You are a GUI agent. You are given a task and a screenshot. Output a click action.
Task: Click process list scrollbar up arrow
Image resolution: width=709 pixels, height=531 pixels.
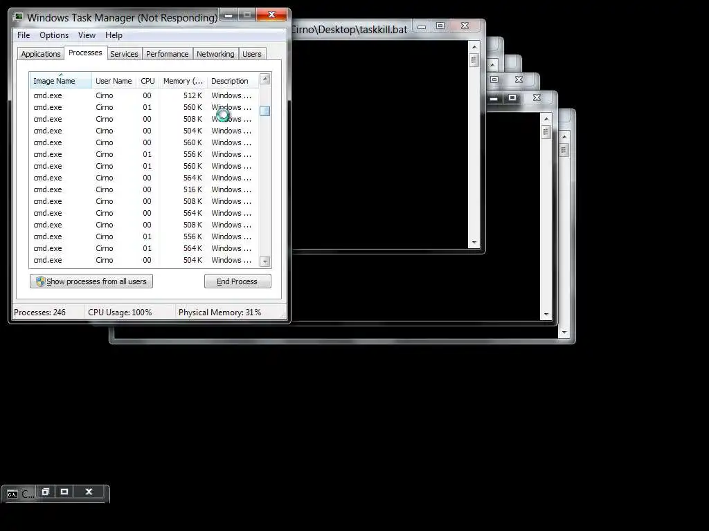(x=265, y=79)
